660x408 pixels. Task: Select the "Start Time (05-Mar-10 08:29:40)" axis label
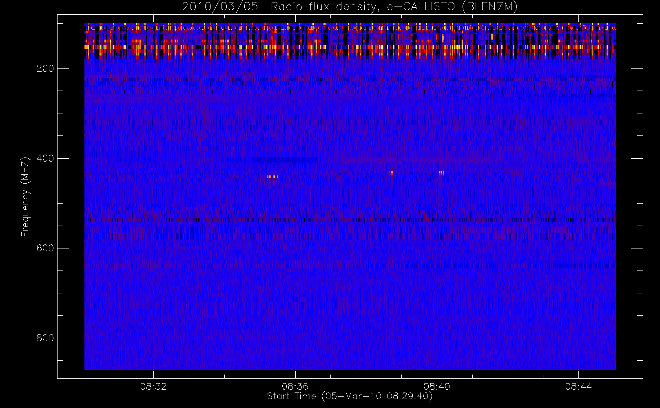tap(350, 396)
